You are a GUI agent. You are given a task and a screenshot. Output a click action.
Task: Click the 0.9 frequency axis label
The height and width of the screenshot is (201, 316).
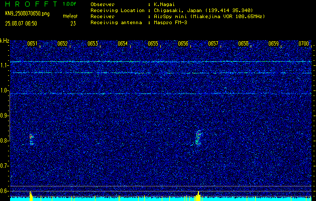4,116
